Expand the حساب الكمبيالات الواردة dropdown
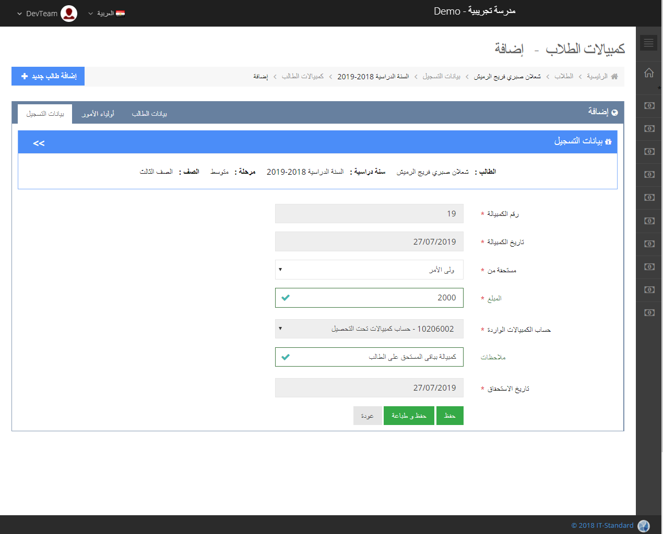Screen dimensions: 663x534 pos(369,329)
